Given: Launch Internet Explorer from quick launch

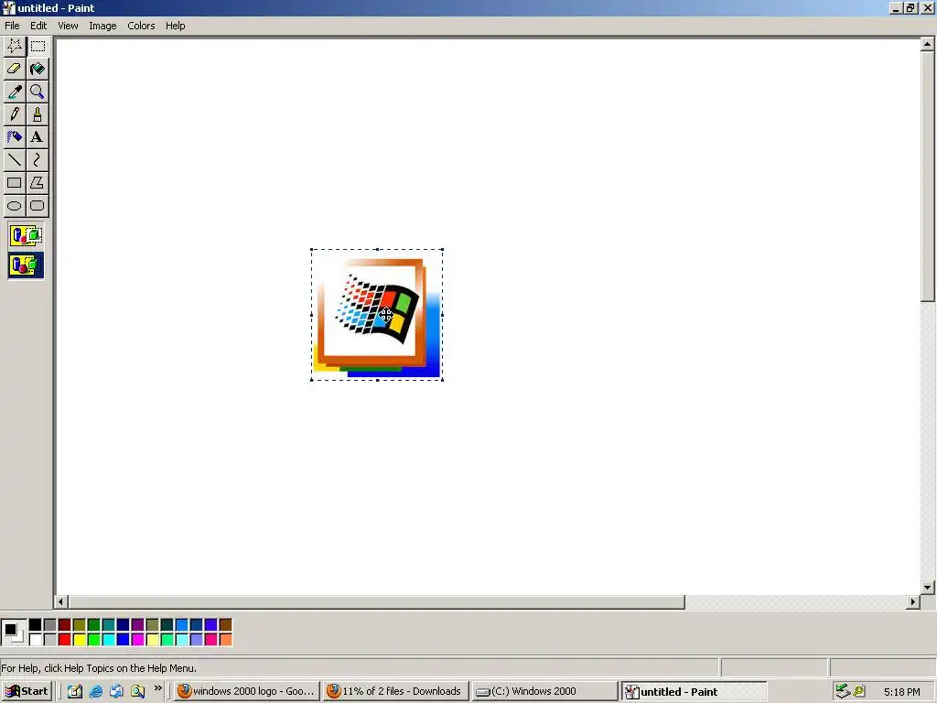Looking at the screenshot, I should point(95,692).
